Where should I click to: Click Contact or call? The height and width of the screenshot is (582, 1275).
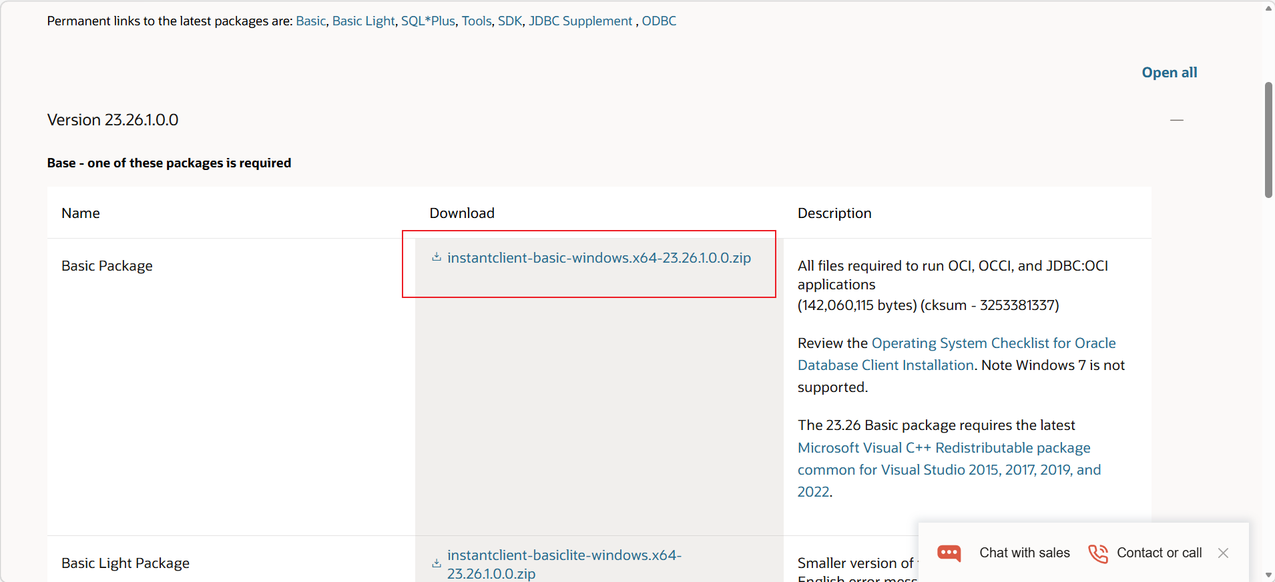point(1159,553)
